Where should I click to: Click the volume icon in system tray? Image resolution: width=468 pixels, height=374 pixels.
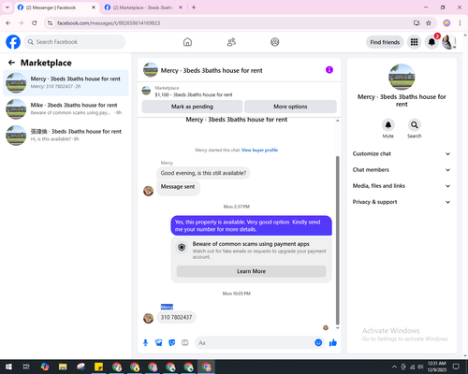[420, 367]
